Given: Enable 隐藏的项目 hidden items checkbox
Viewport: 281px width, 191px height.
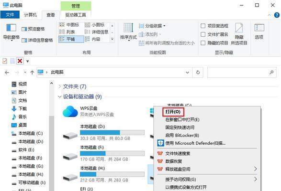Looking at the screenshot, I should [203, 43].
